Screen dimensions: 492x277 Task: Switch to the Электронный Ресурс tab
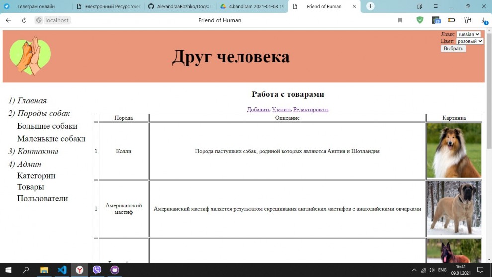[x=108, y=6]
